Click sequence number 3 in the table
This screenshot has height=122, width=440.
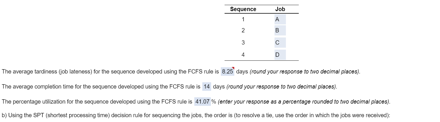click(x=243, y=43)
